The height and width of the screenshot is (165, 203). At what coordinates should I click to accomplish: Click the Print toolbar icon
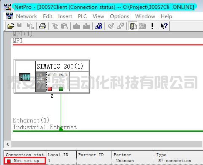coord(43,26)
